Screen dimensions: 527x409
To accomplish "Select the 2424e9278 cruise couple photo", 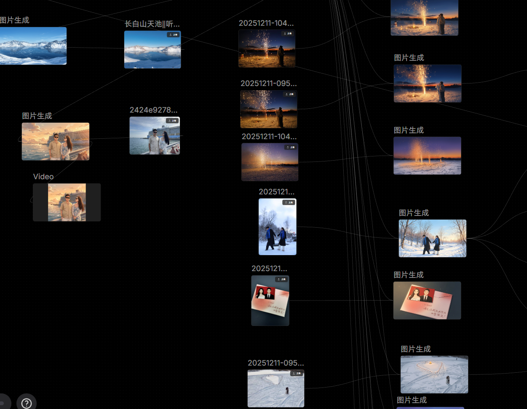I will pos(154,137).
